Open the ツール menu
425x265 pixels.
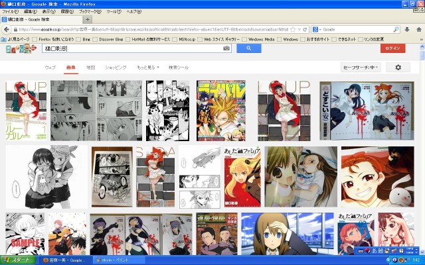click(114, 12)
